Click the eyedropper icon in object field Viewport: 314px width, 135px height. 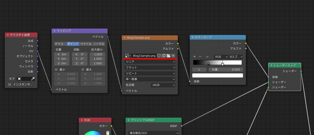[33, 79]
